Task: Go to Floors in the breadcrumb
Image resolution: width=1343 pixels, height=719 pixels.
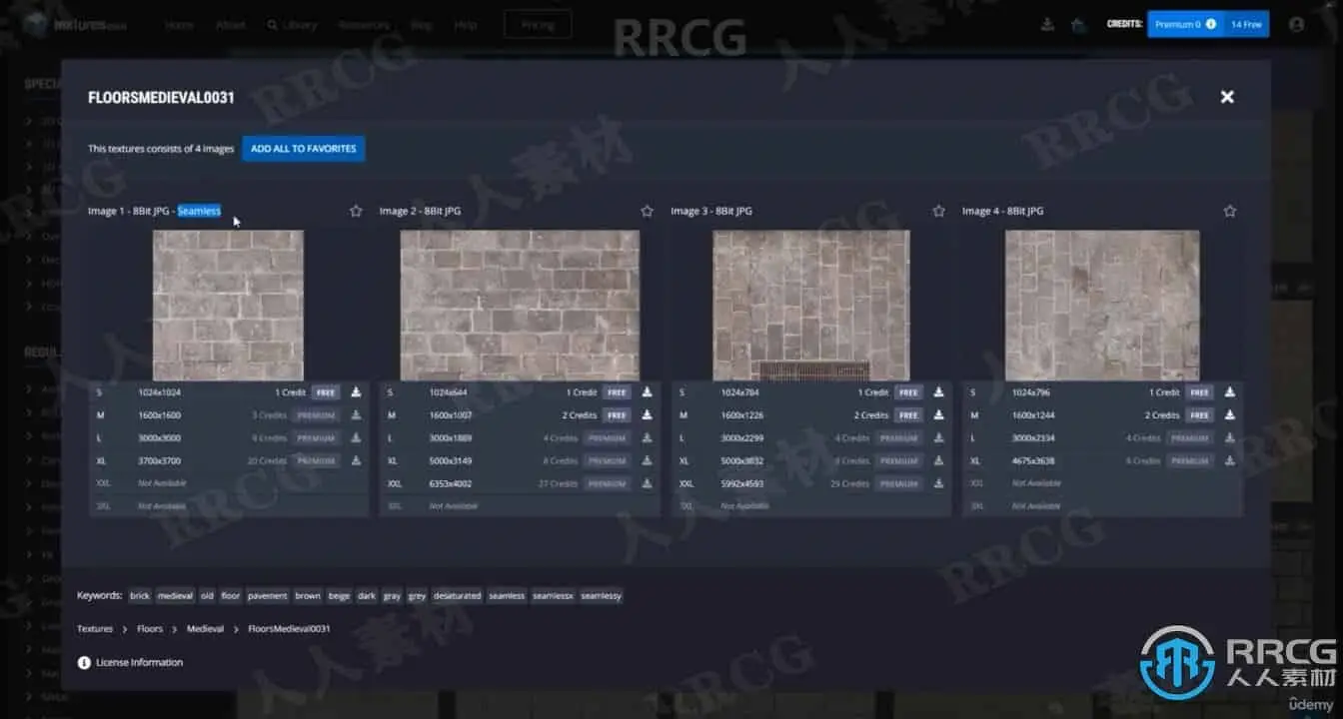Action: [150, 629]
